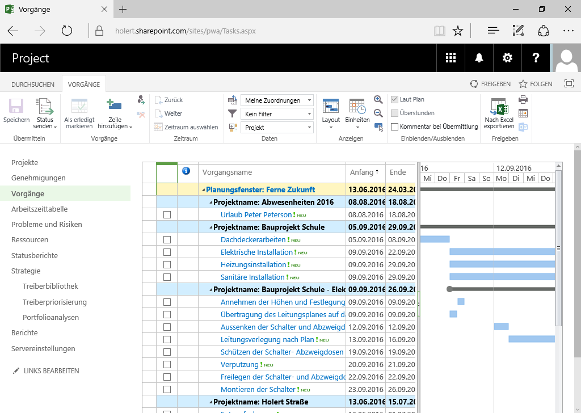Screen dimensions: 581x413
Task: Open Ressourcen in the side navigation
Action: pos(30,239)
